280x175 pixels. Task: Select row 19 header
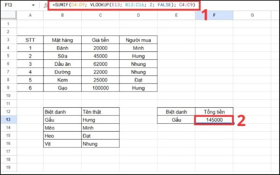(x=8, y=168)
